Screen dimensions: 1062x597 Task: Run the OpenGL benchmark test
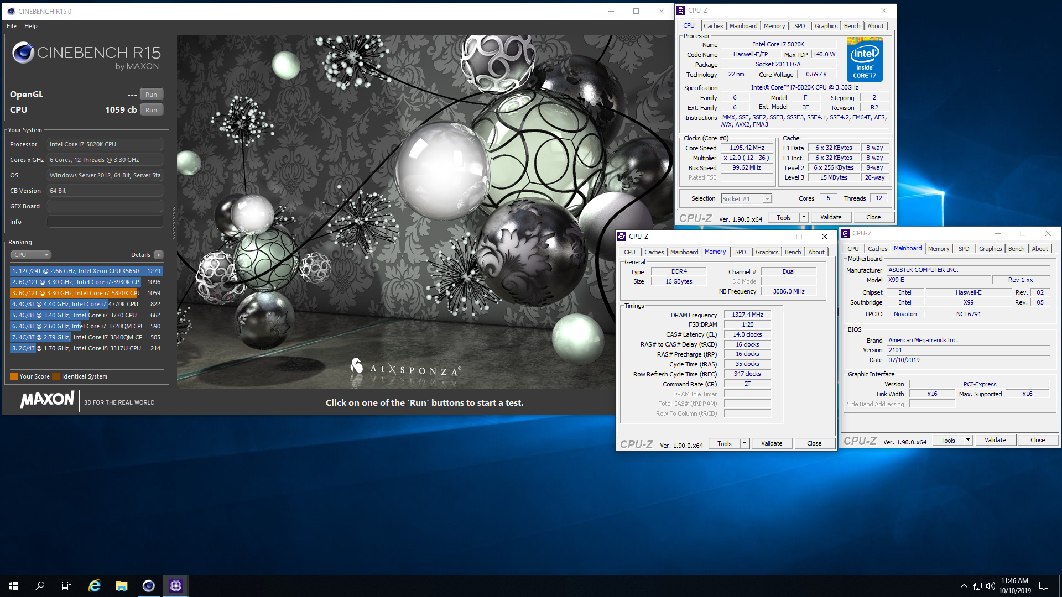pyautogui.click(x=151, y=95)
